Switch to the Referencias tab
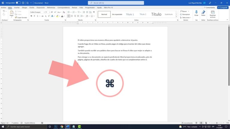Image resolution: width=230 pixels, height=129 pixels. click(x=51, y=7)
